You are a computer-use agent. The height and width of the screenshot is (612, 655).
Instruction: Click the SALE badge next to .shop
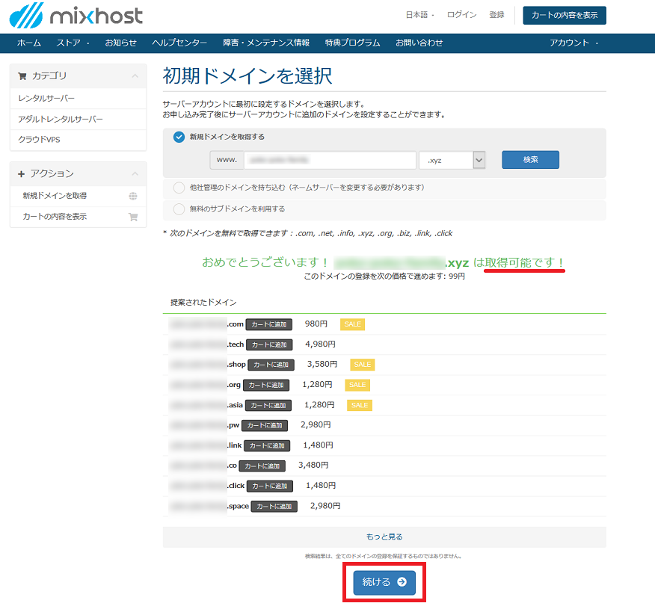[362, 365]
